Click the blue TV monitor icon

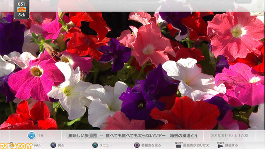[31, 135]
